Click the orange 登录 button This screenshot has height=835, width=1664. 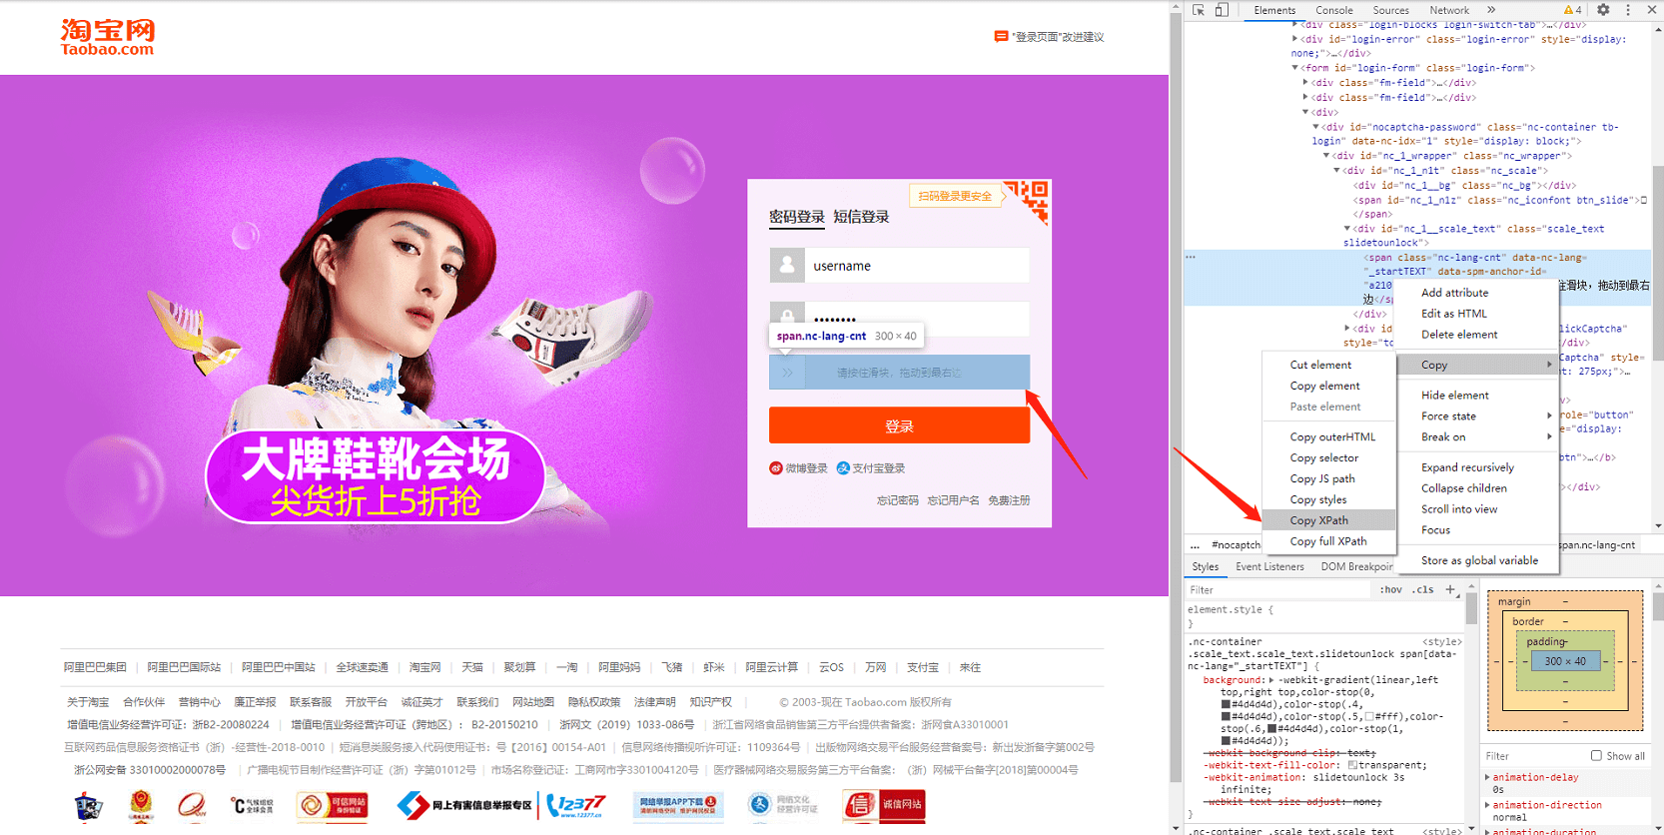(x=899, y=425)
